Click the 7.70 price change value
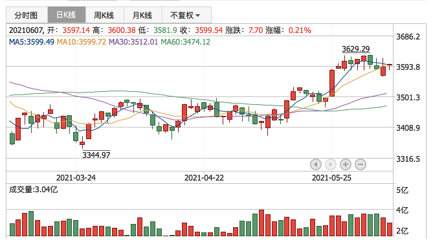This screenshot has height=244, width=433. (256, 30)
